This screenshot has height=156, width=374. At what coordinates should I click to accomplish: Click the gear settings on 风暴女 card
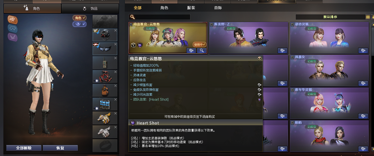tap(363, 83)
